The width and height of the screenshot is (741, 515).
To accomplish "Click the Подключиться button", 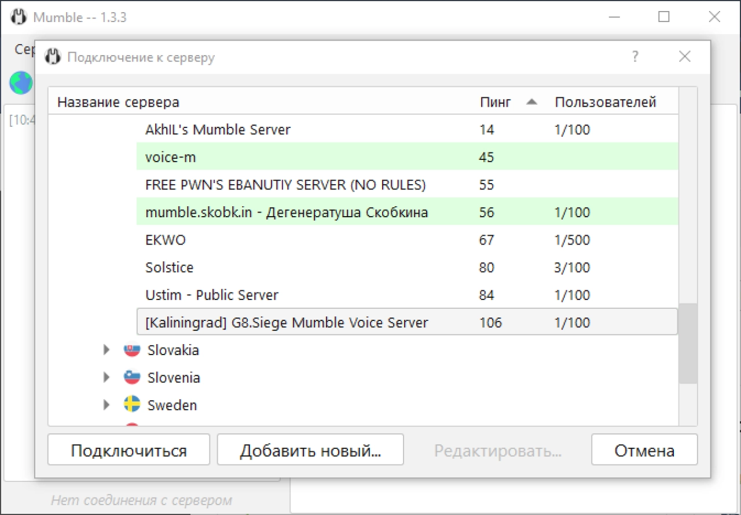I will tap(129, 450).
